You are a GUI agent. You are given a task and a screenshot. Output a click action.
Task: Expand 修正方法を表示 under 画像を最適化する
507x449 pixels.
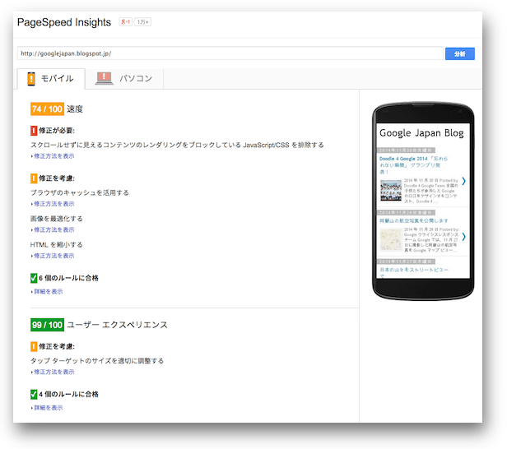tap(53, 229)
